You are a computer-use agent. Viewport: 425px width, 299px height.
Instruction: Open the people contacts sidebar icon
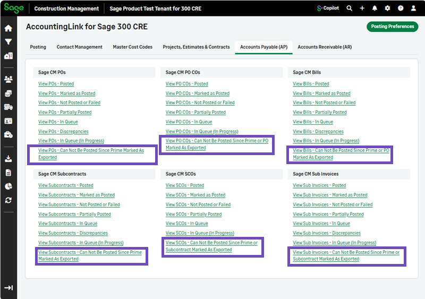pyautogui.click(x=8, y=79)
